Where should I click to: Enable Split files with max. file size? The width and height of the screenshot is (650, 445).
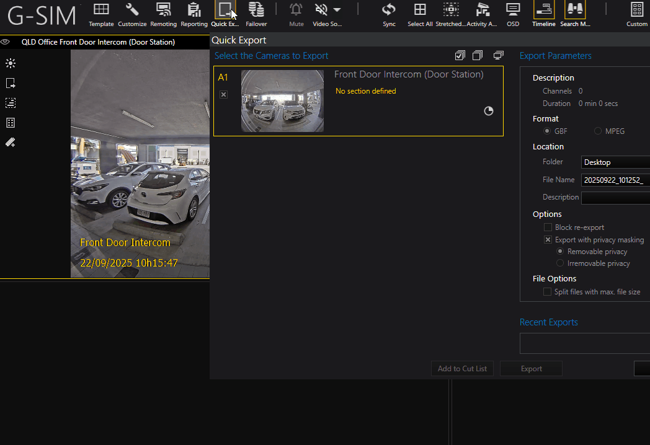click(x=548, y=292)
